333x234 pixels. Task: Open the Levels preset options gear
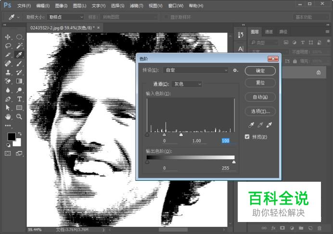tap(235, 70)
